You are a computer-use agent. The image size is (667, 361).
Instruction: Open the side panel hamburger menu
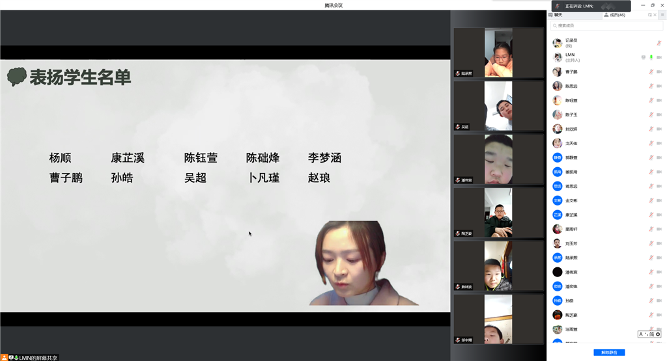click(662, 14)
